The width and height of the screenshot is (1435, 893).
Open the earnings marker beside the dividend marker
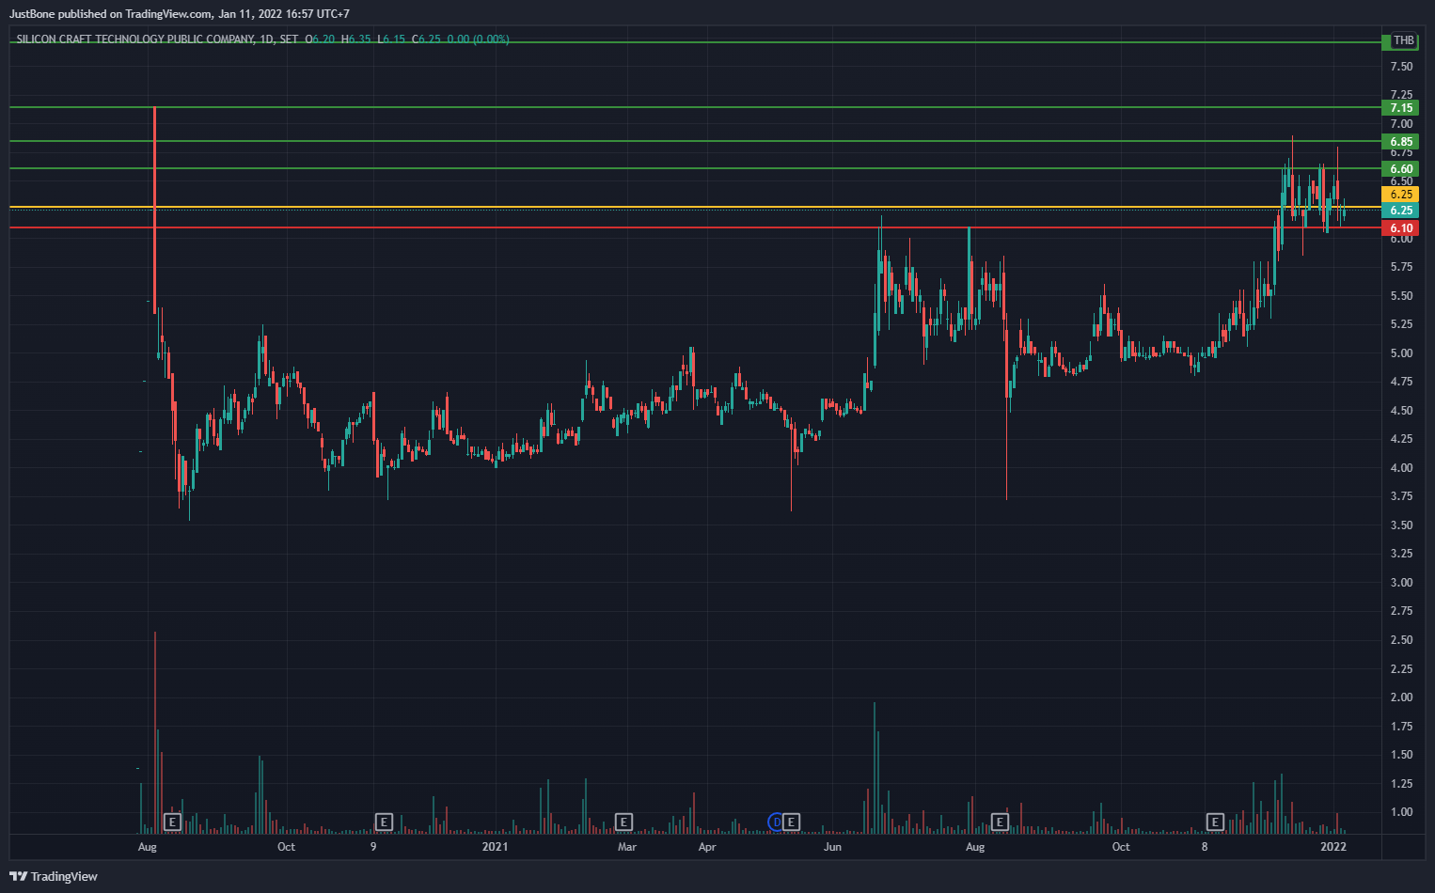[792, 822]
